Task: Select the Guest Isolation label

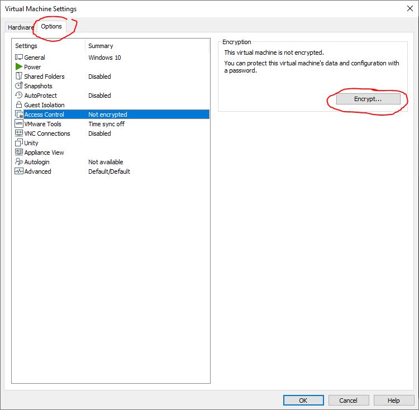Action: click(44, 105)
